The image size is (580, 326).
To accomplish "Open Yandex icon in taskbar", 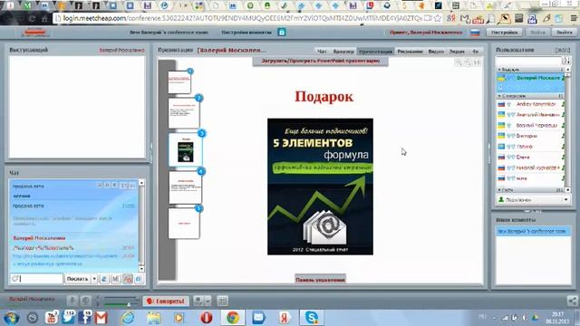I will (x=285, y=318).
